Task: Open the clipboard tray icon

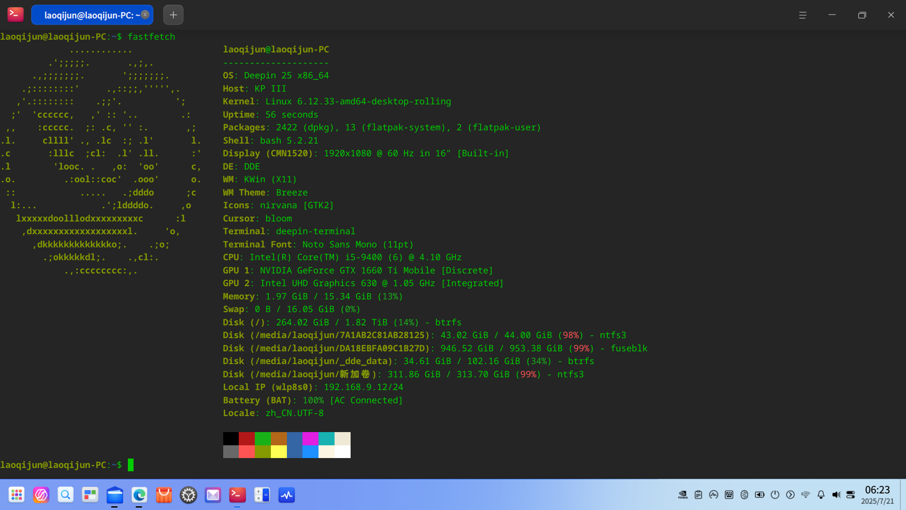Action: [x=698, y=495]
